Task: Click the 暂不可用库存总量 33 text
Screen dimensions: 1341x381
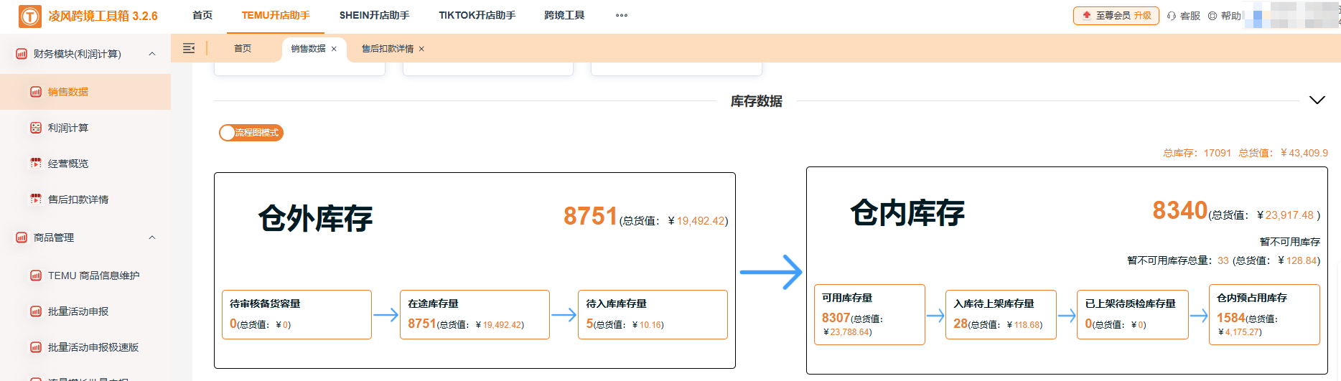Action: (1178, 260)
